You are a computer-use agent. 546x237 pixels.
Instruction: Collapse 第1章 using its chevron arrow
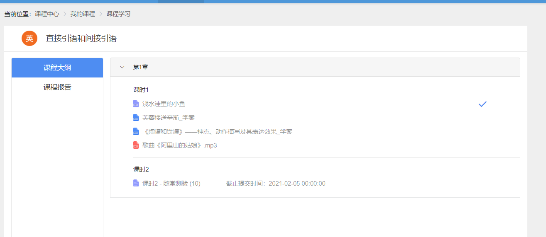click(x=122, y=67)
